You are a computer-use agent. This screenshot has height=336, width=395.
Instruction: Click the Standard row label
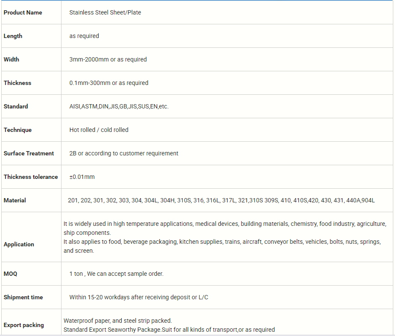pos(16,107)
